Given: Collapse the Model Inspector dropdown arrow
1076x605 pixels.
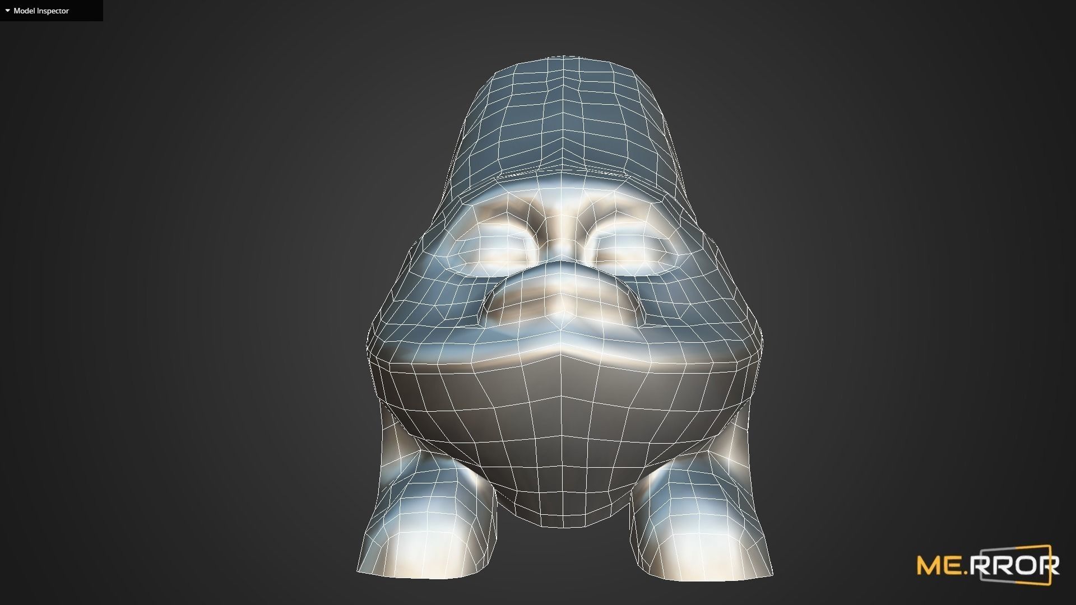Looking at the screenshot, I should (7, 11).
